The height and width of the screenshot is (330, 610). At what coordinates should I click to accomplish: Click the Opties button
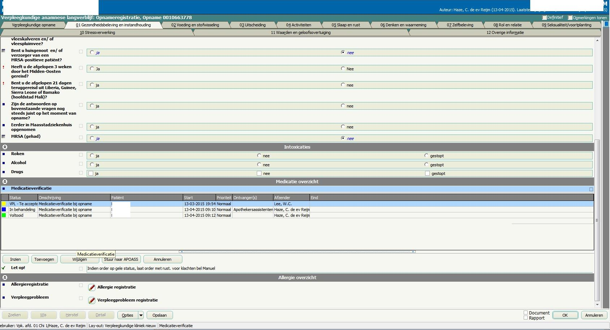[127, 315]
